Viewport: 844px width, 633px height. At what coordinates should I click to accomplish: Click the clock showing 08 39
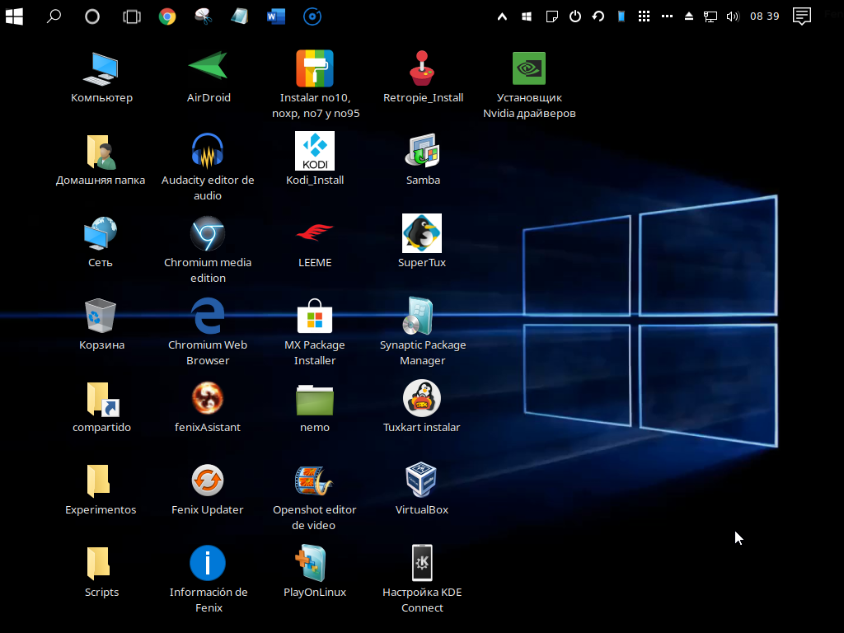pos(764,16)
